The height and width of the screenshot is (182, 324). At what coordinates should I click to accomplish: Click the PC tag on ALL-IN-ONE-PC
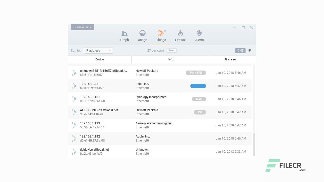[x=200, y=112]
